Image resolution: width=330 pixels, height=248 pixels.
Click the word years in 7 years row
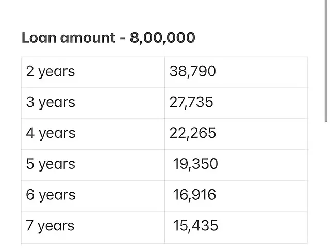(56, 226)
